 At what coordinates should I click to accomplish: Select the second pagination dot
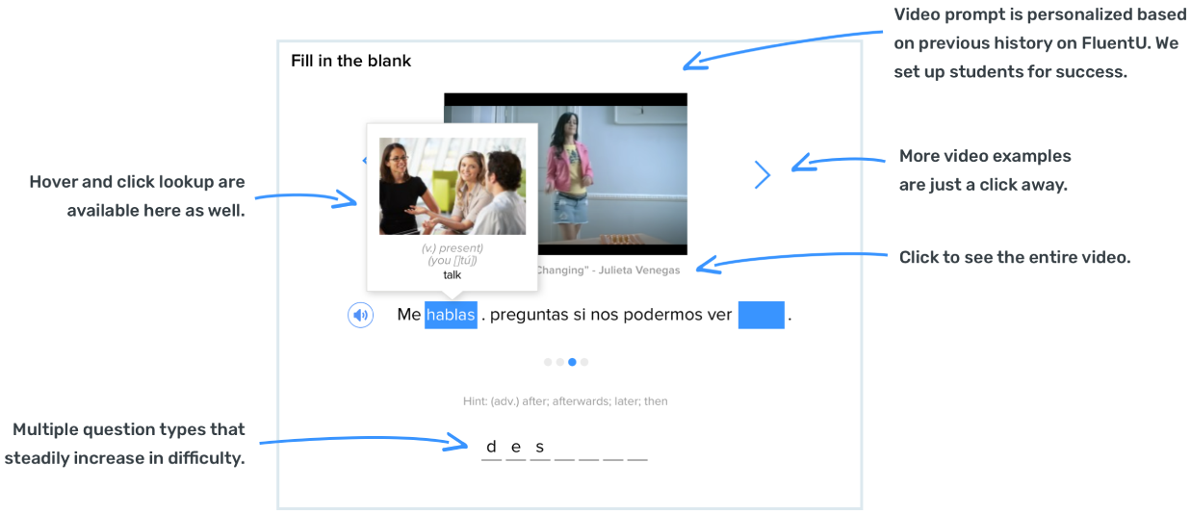[560, 363]
